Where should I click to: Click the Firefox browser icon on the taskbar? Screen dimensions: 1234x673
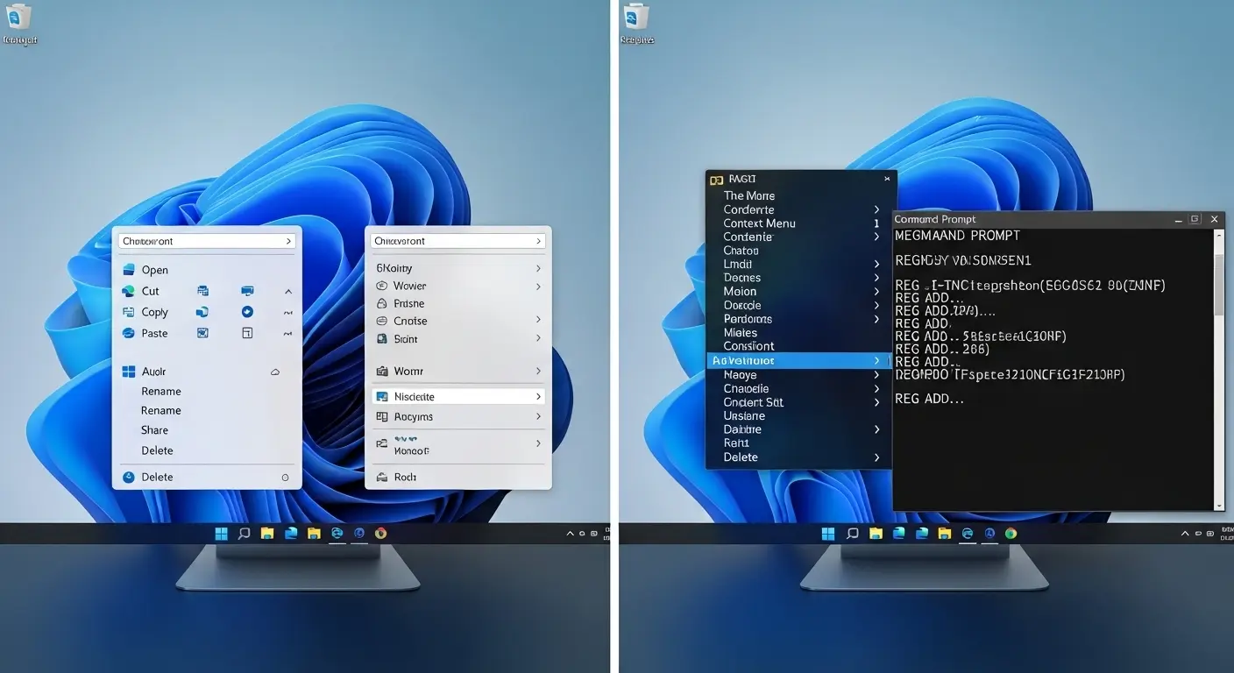(x=380, y=533)
